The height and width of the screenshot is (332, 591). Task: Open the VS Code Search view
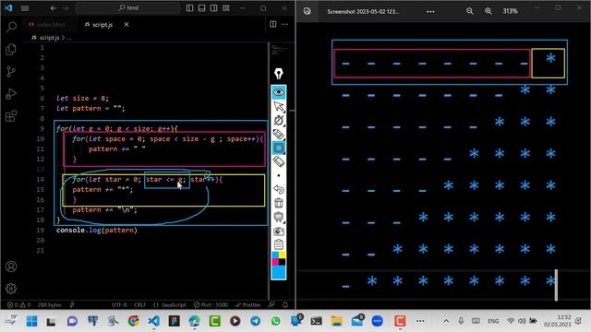click(11, 27)
